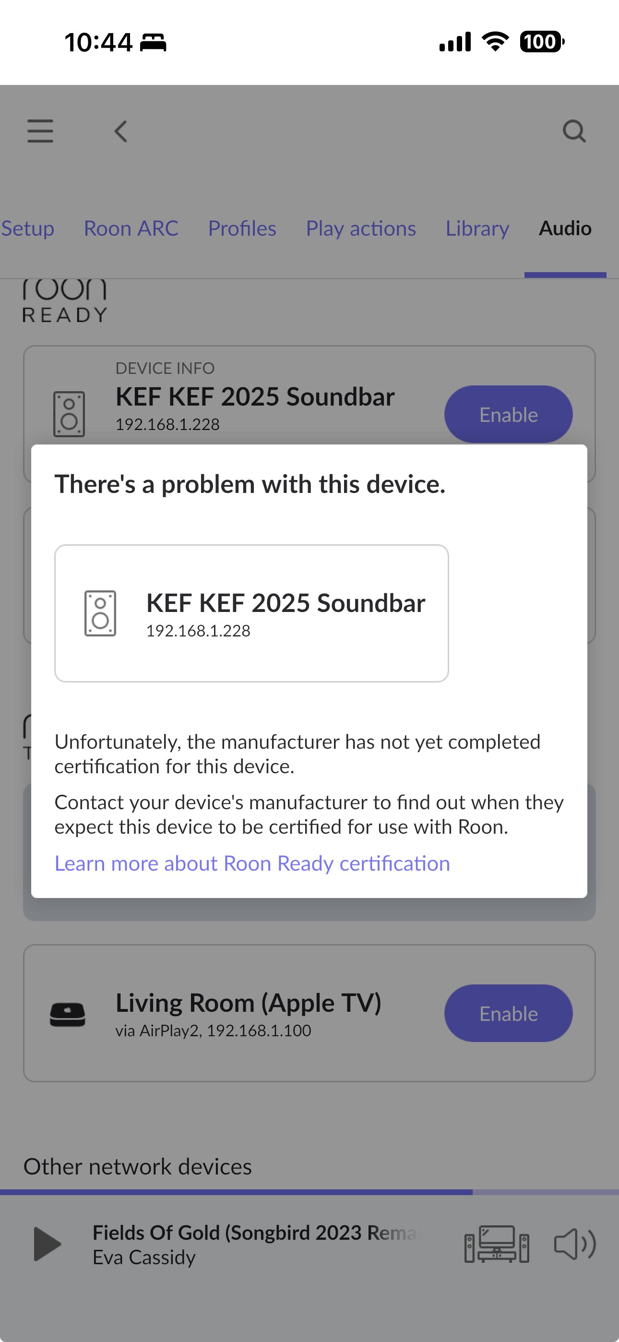
Task: Open the Play actions tab
Action: coord(360,228)
